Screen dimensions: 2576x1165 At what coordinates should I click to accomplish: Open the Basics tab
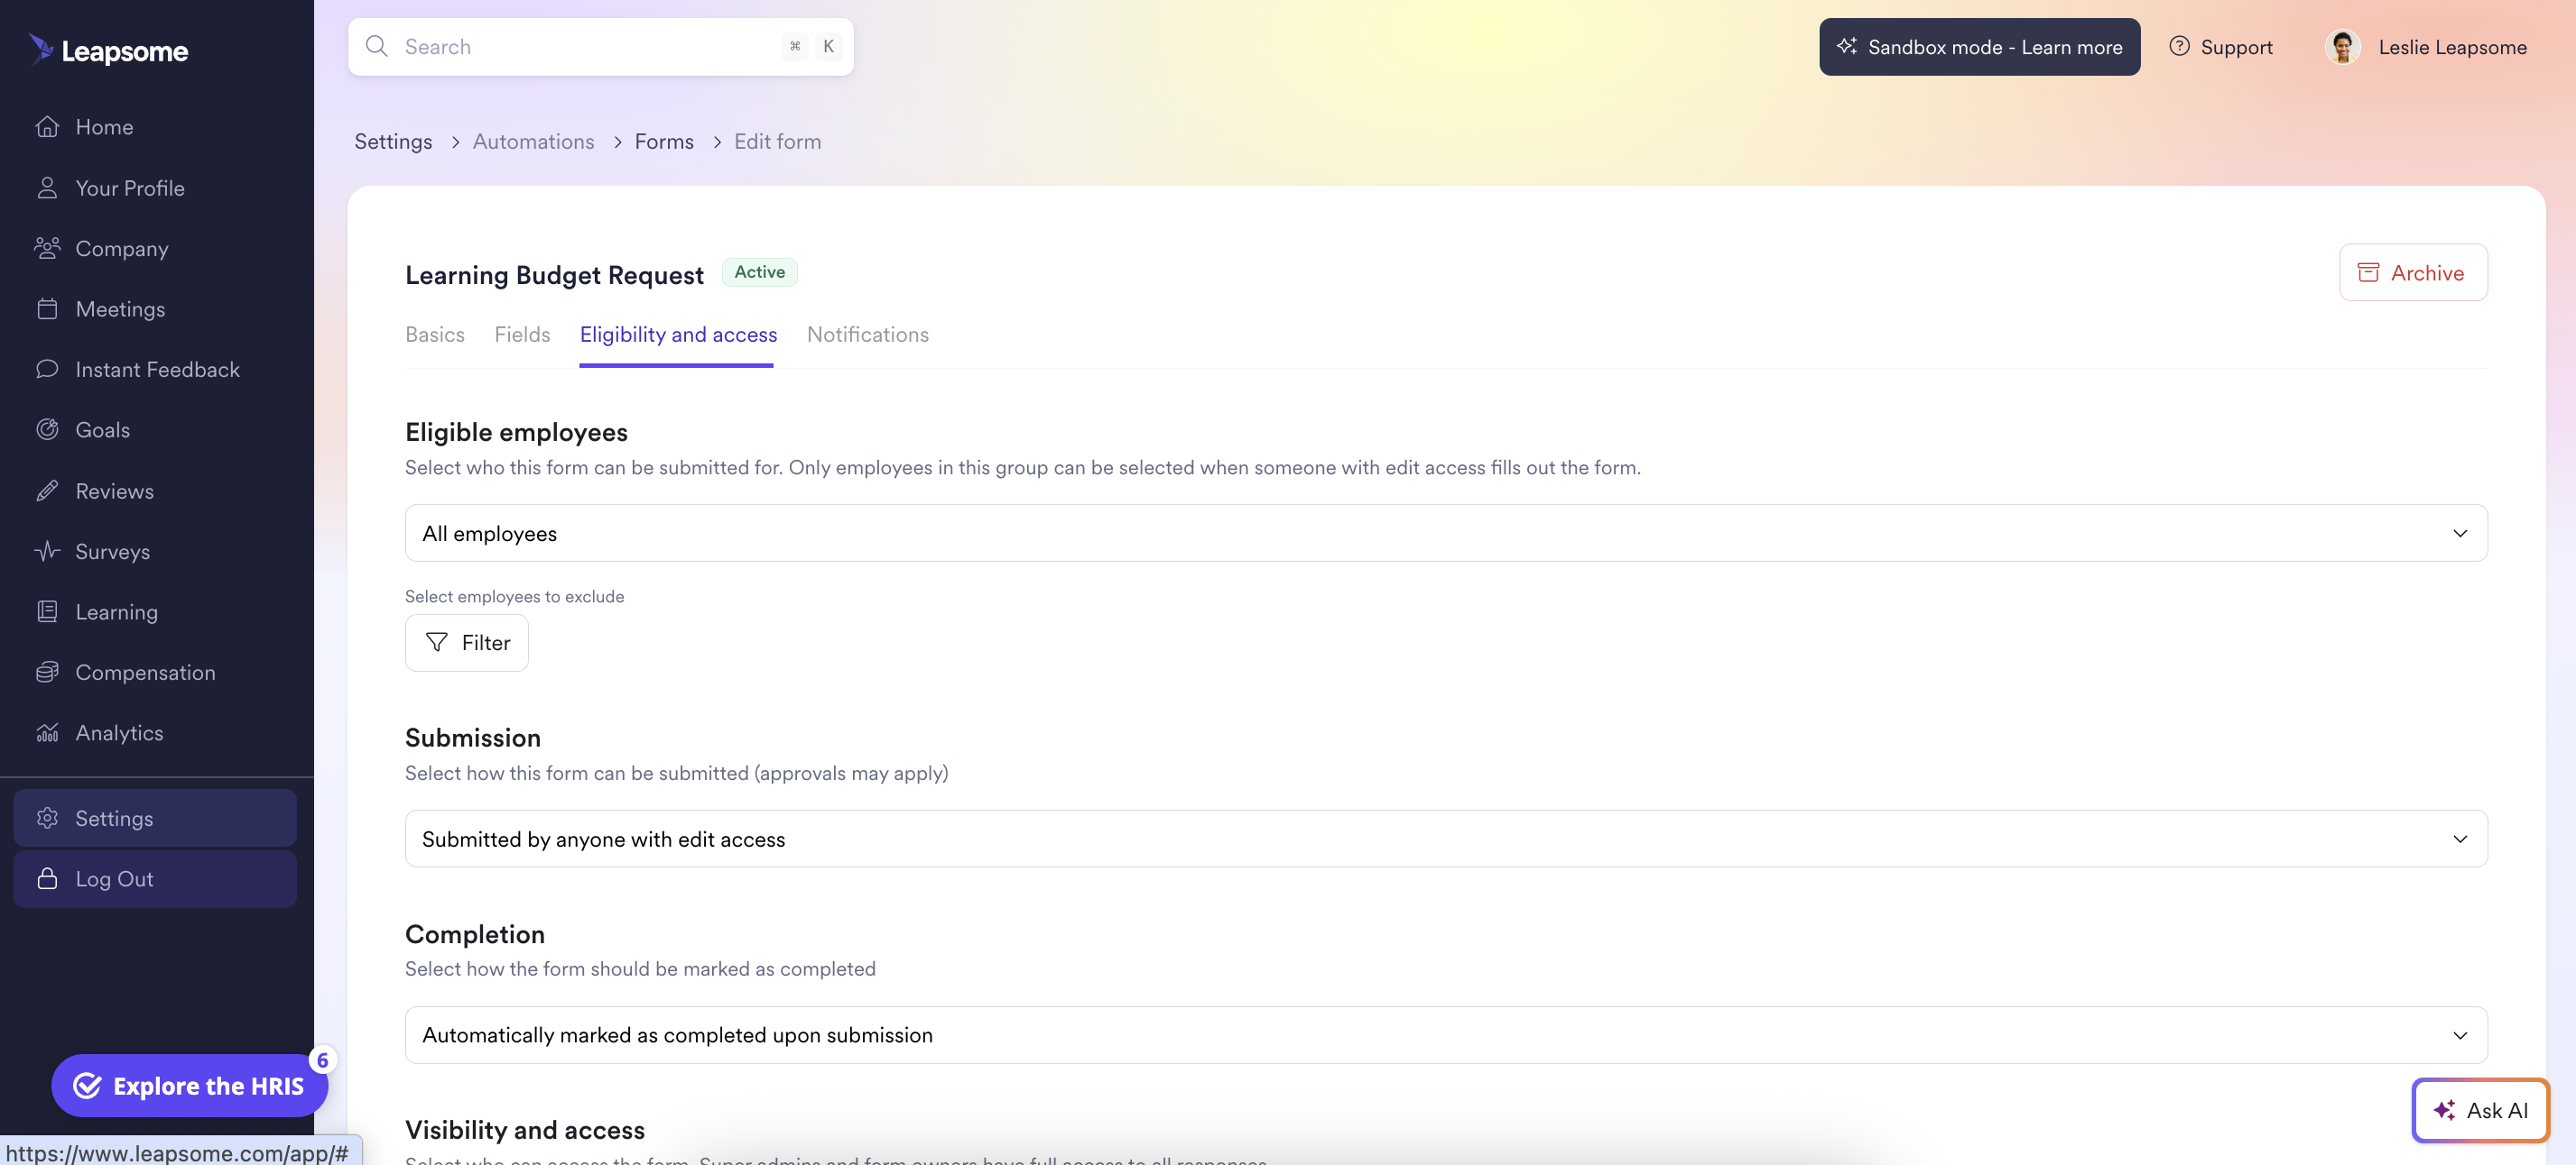(434, 334)
